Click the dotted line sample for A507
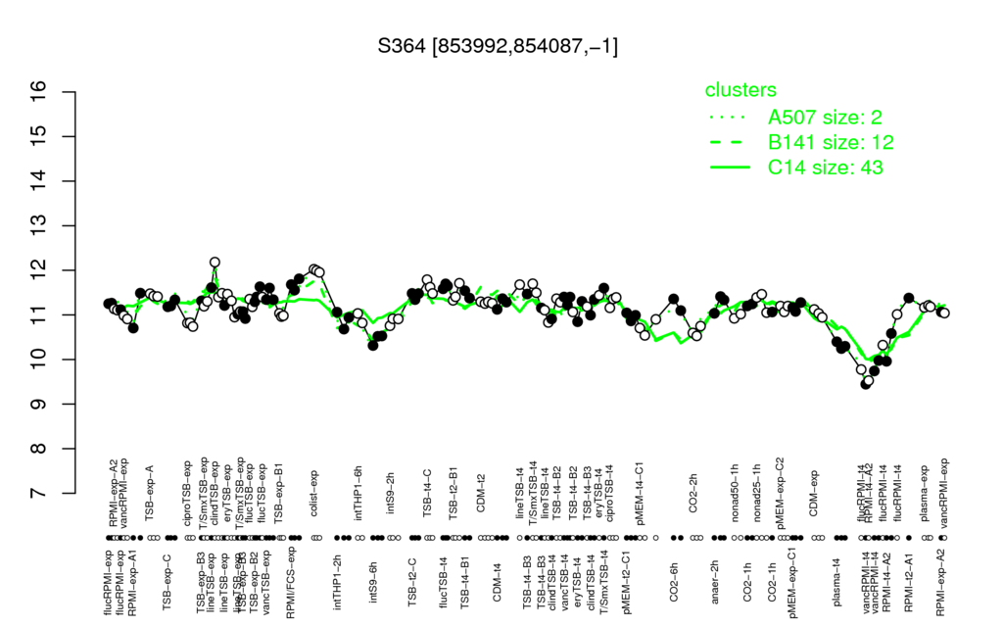Viewport: 1003px width, 627px height. coord(730,118)
